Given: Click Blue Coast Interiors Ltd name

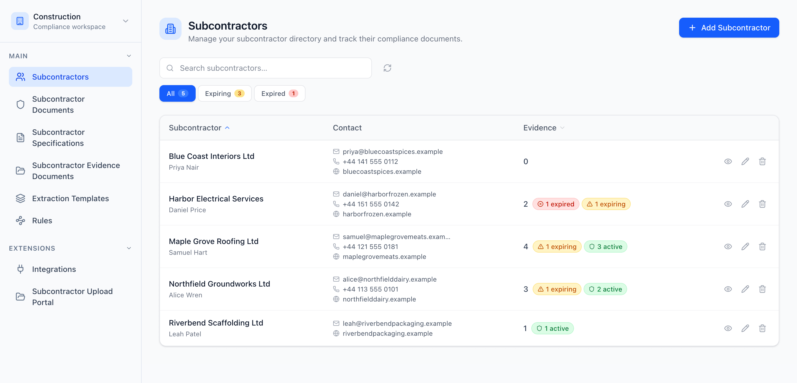Looking at the screenshot, I should pyautogui.click(x=212, y=156).
